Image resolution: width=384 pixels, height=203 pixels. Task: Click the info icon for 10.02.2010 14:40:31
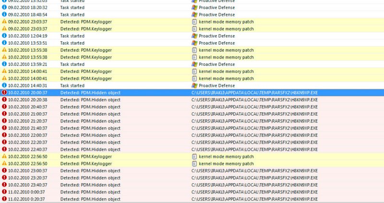coord(4,85)
